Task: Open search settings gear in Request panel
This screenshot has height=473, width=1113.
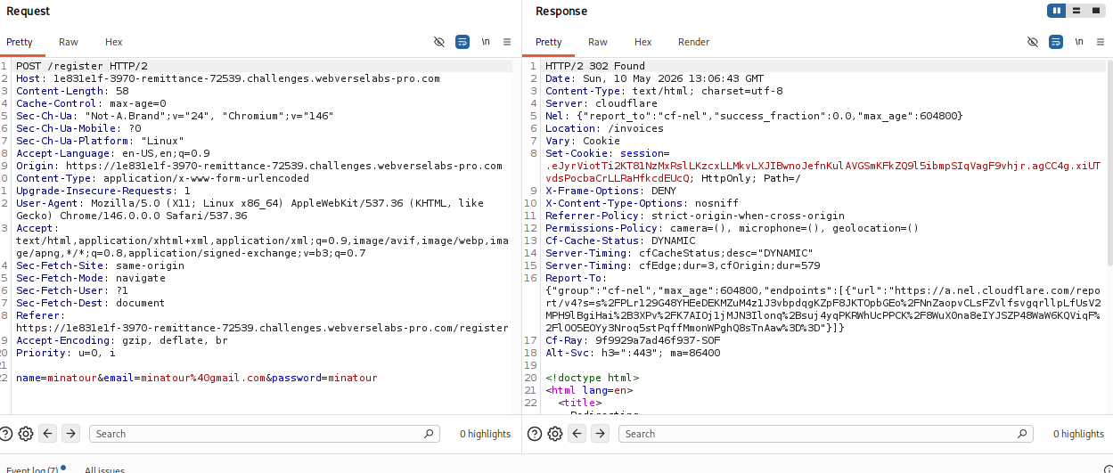Action: click(x=26, y=434)
